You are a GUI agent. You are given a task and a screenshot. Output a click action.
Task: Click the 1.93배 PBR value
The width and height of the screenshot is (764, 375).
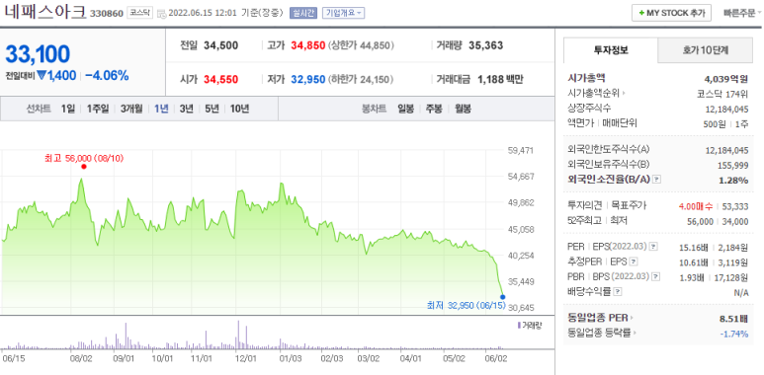695,277
